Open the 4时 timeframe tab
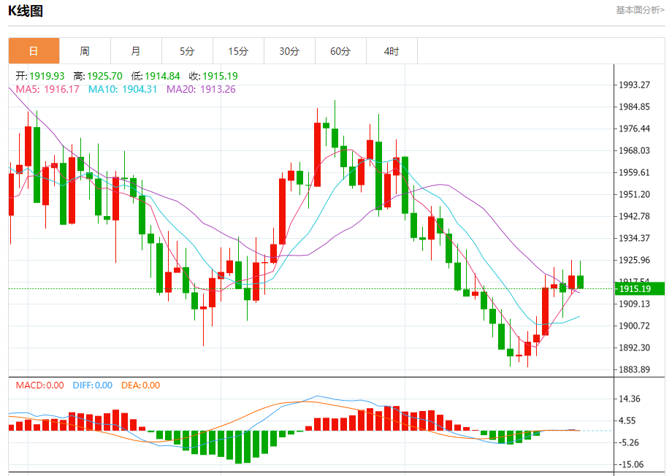672x476 pixels. 392,51
